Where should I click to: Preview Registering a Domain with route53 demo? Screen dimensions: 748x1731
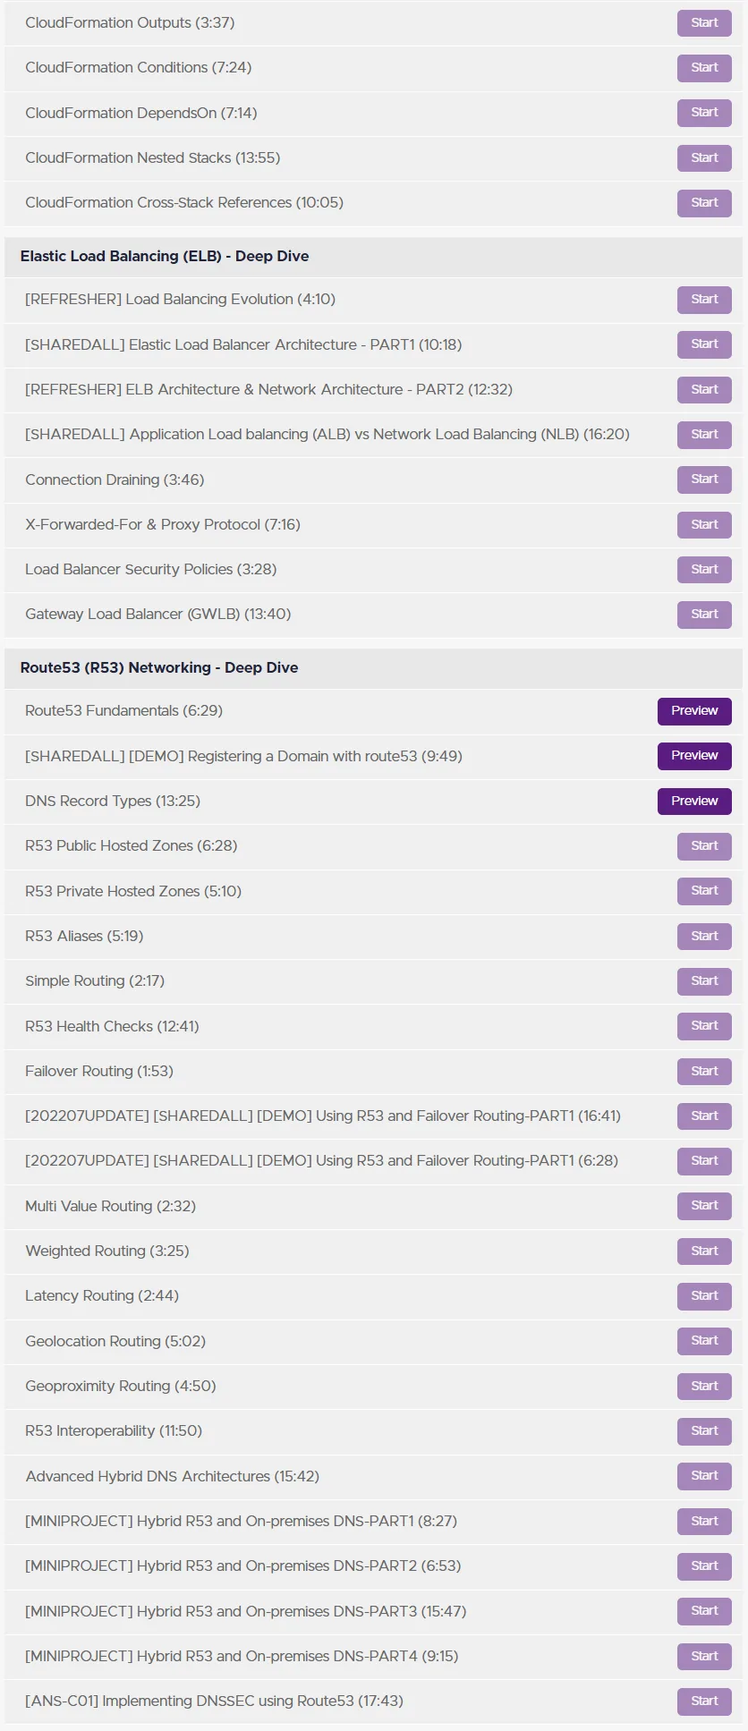[x=694, y=756]
